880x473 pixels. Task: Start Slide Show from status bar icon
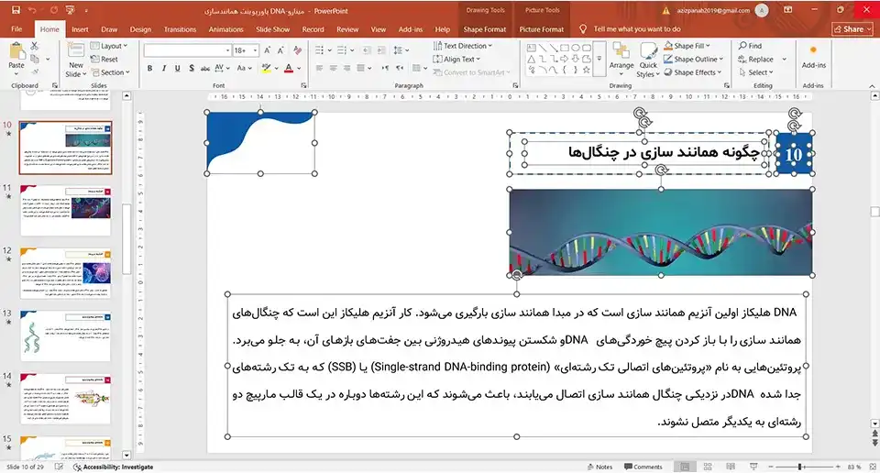pyautogui.click(x=753, y=467)
